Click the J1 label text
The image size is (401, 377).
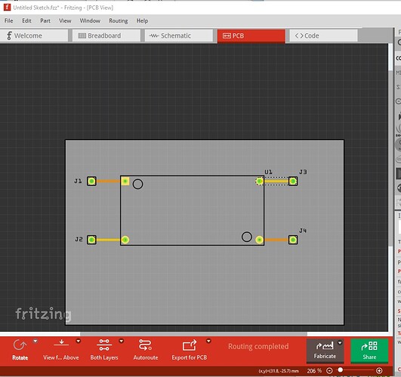tap(78, 181)
